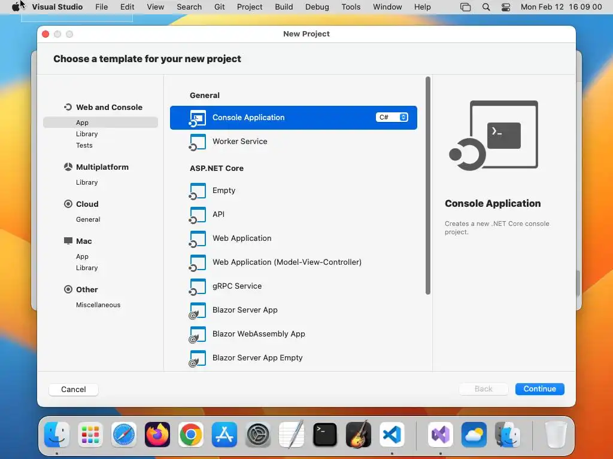Open Trash in the dock
613x459 pixels.
556,434
